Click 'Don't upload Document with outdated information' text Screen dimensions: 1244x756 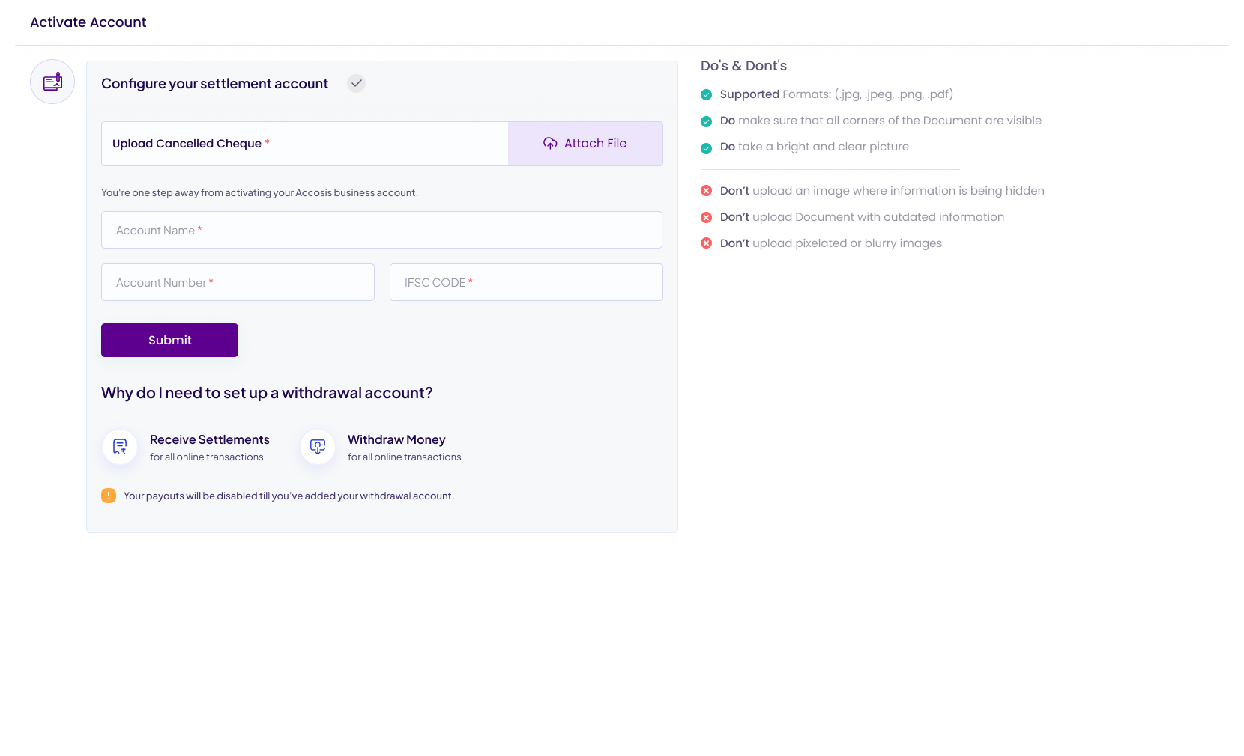[862, 217]
